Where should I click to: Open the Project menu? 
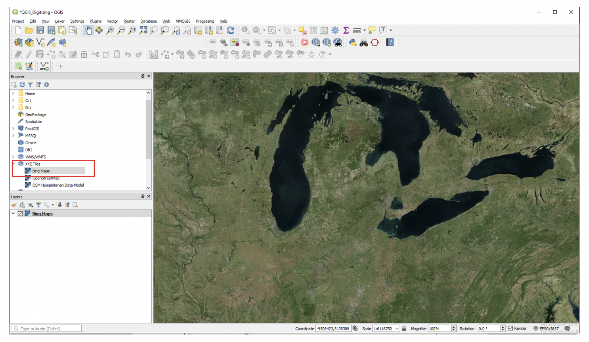coord(18,21)
